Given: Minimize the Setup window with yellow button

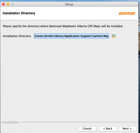Looking at the screenshot, I should 8,4.
